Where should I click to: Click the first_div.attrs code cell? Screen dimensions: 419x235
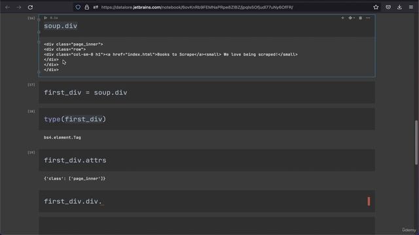(207, 160)
